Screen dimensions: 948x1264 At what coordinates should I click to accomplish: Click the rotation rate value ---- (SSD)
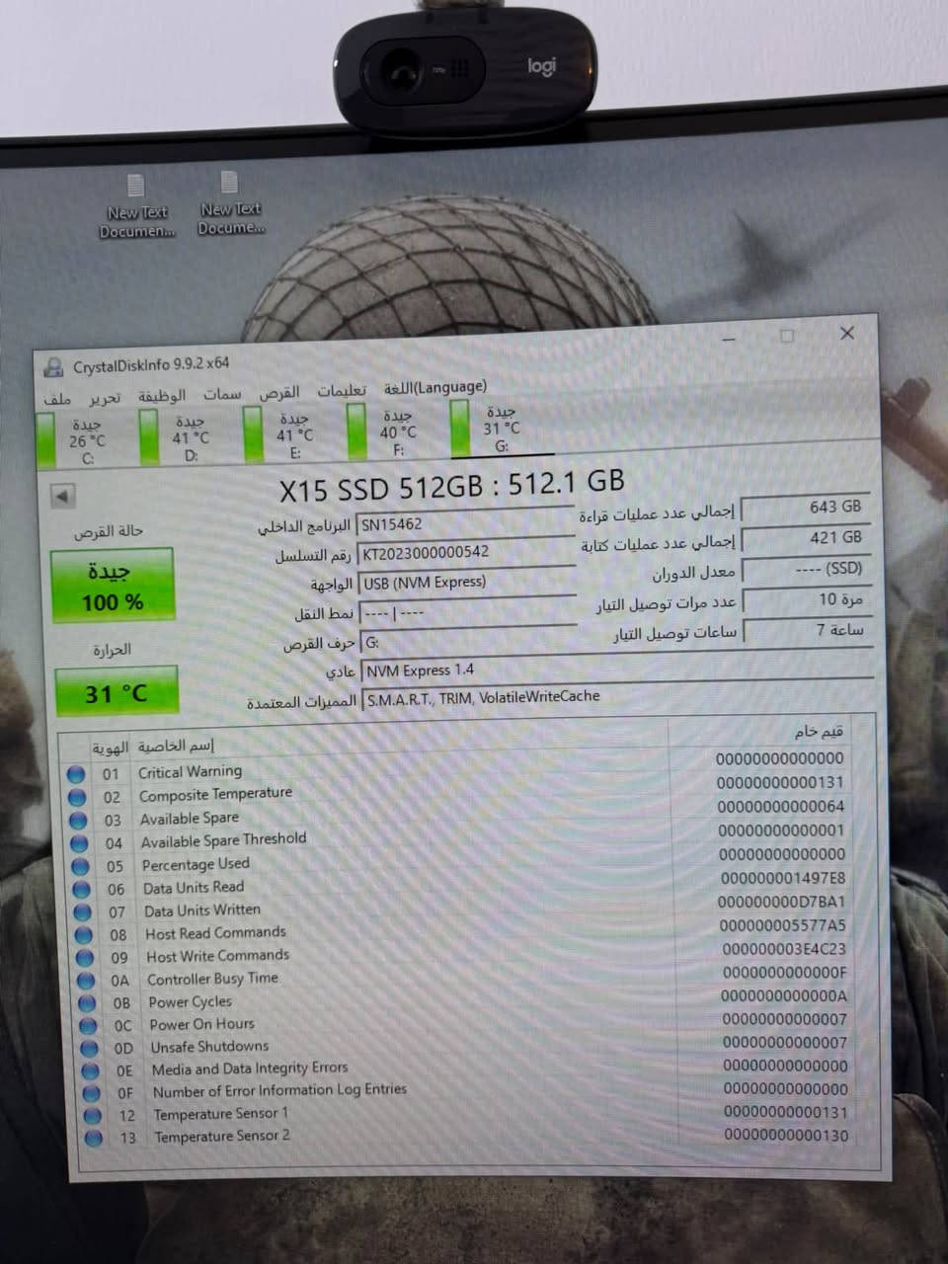pos(808,569)
